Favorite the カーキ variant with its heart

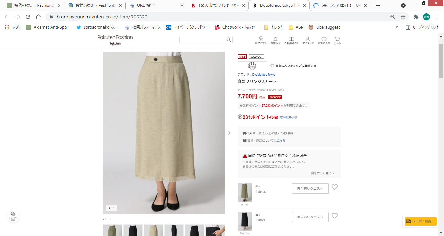tap(334, 187)
